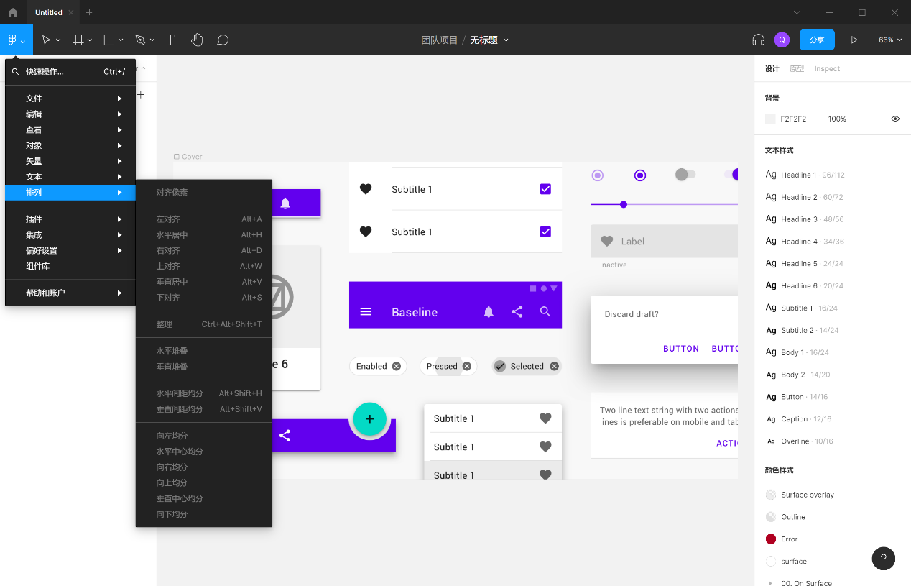This screenshot has width=911, height=586.
Task: Expand the Frame tool options chevron
Action: pos(90,40)
